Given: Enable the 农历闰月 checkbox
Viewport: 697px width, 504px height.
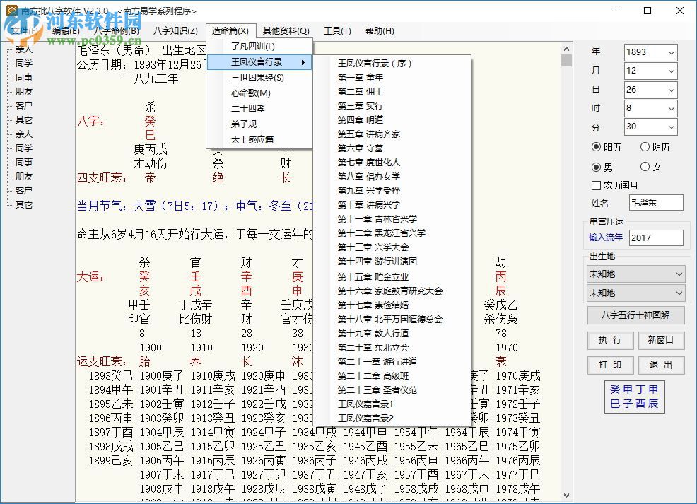Looking at the screenshot, I should coord(597,184).
